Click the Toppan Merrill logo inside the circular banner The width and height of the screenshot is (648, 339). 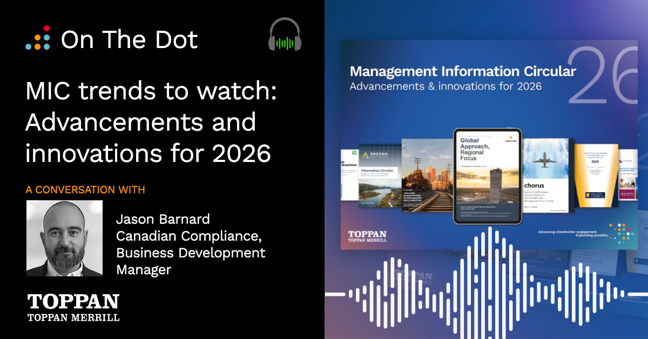click(x=368, y=236)
